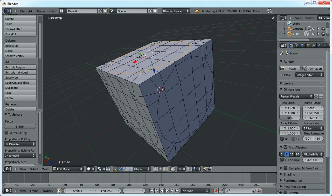
Task: Enable the Sampled Motion Blur checkbox
Action: [285, 168]
